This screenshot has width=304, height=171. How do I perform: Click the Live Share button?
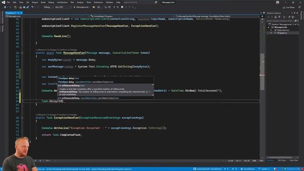pos(288,8)
